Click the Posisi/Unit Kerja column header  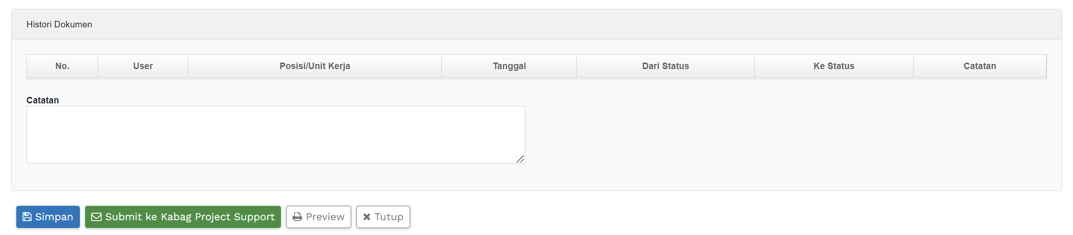(314, 66)
